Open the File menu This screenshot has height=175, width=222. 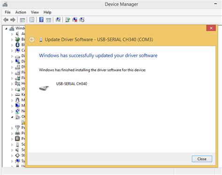[x=7, y=12]
